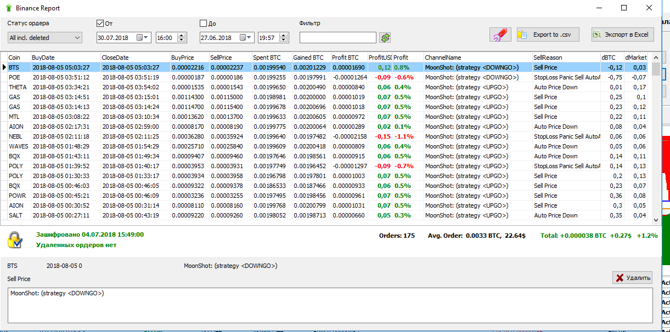Toggle the От date checkbox
The width and height of the screenshot is (670, 332).
pyautogui.click(x=100, y=24)
